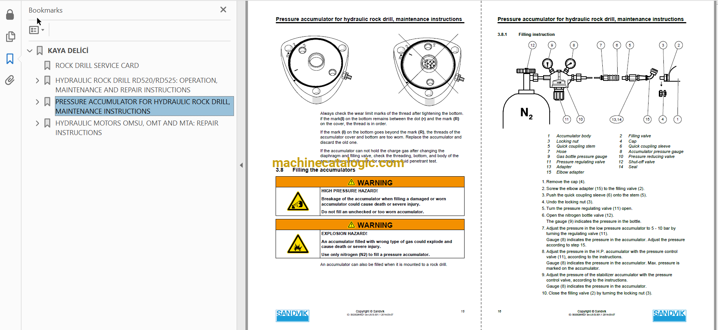Click step '10. Close the filling valve (2)'
This screenshot has height=330, width=718.
[x=597, y=293]
